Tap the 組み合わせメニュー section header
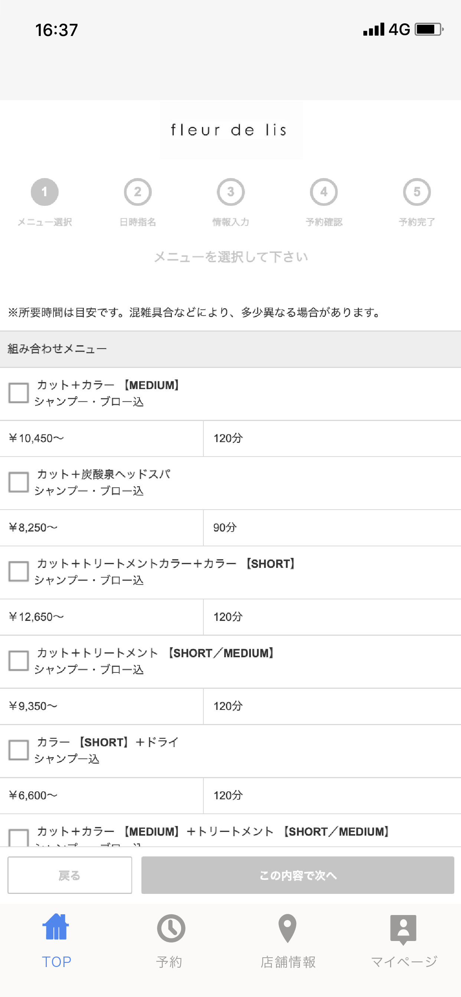Image resolution: width=461 pixels, height=997 pixels. (x=230, y=349)
